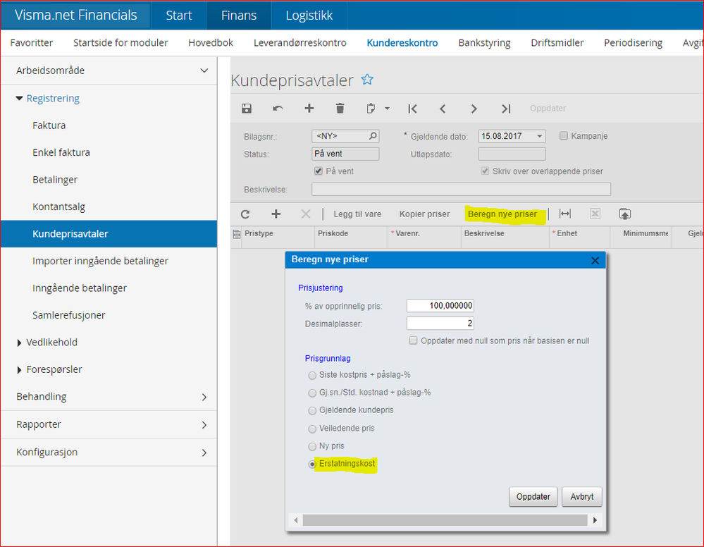Click the % av opprinnelig pris field
Screen dimensions: 704x547
[440, 306]
